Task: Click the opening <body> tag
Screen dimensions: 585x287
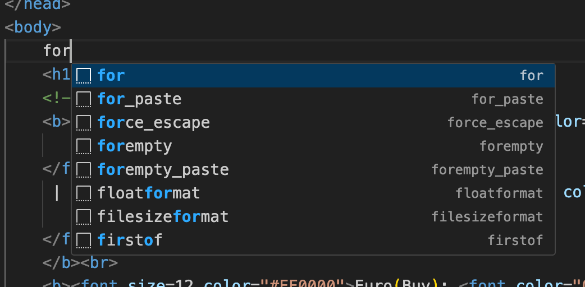Action: (x=33, y=27)
